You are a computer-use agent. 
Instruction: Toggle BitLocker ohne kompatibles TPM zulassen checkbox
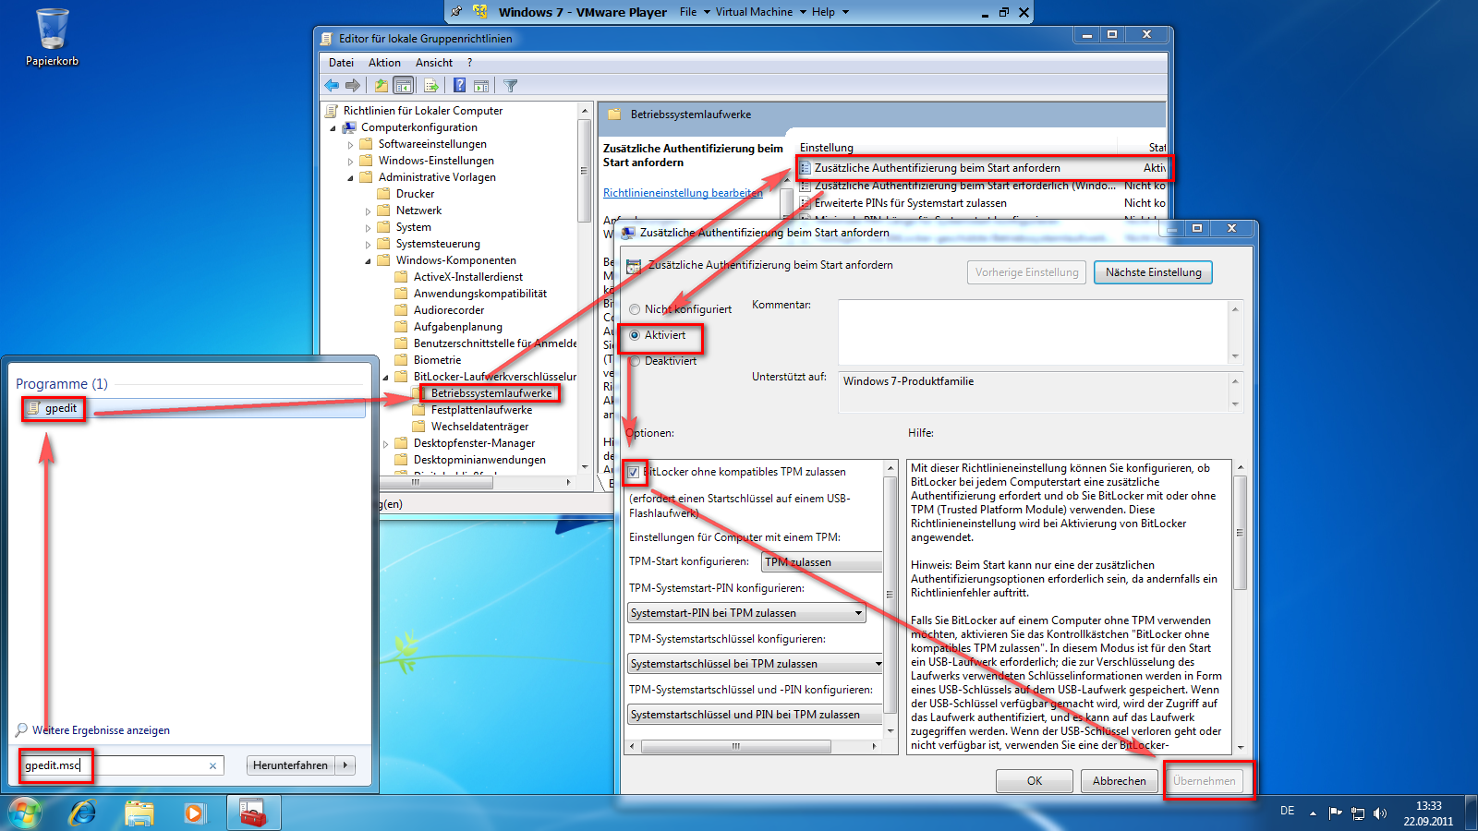click(634, 472)
